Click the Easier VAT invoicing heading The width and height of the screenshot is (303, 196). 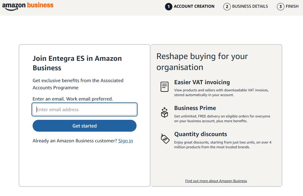[202, 82]
